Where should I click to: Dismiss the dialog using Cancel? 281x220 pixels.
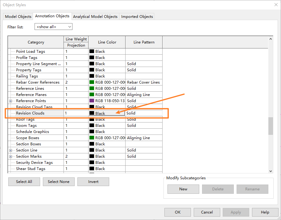pos(207,212)
